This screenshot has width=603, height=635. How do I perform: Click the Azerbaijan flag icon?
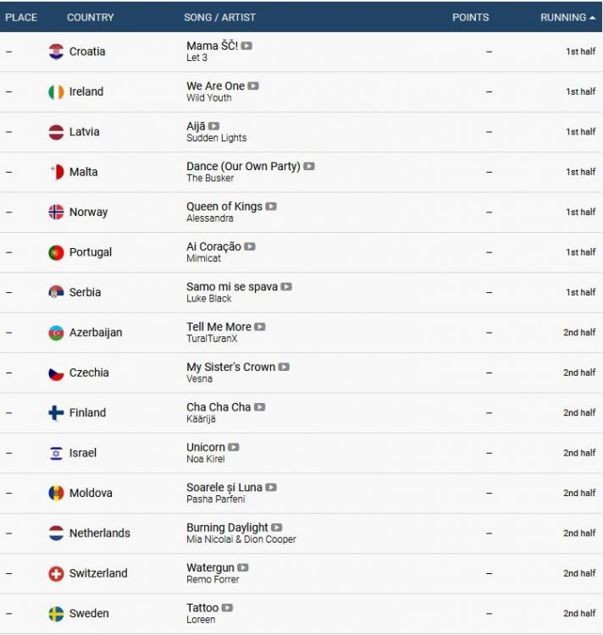point(56,333)
